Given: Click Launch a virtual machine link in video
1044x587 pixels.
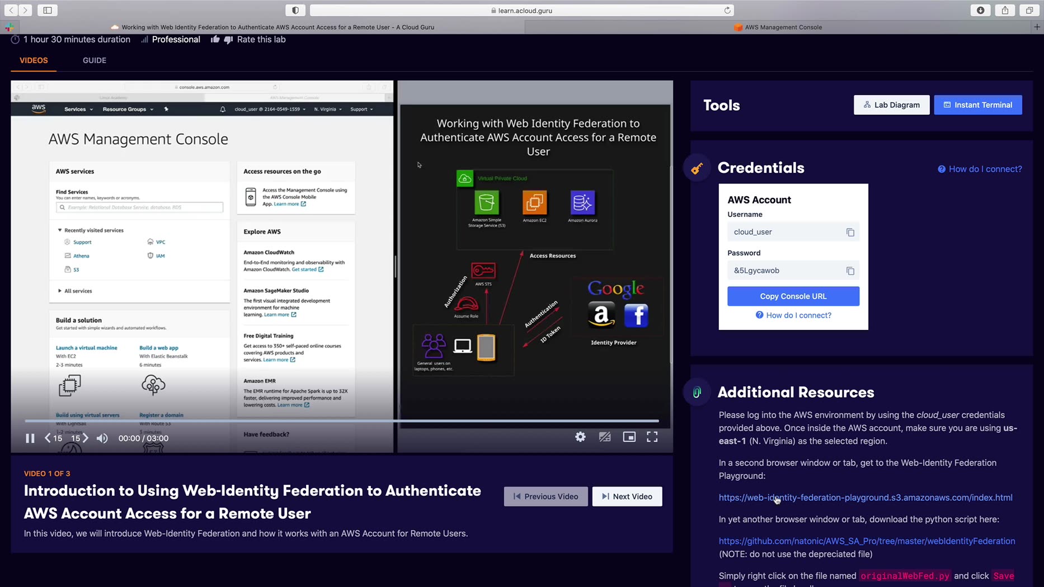Looking at the screenshot, I should [x=87, y=348].
